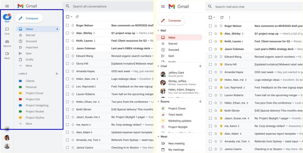Click Compose in the left Gmail window

coord(29,18)
